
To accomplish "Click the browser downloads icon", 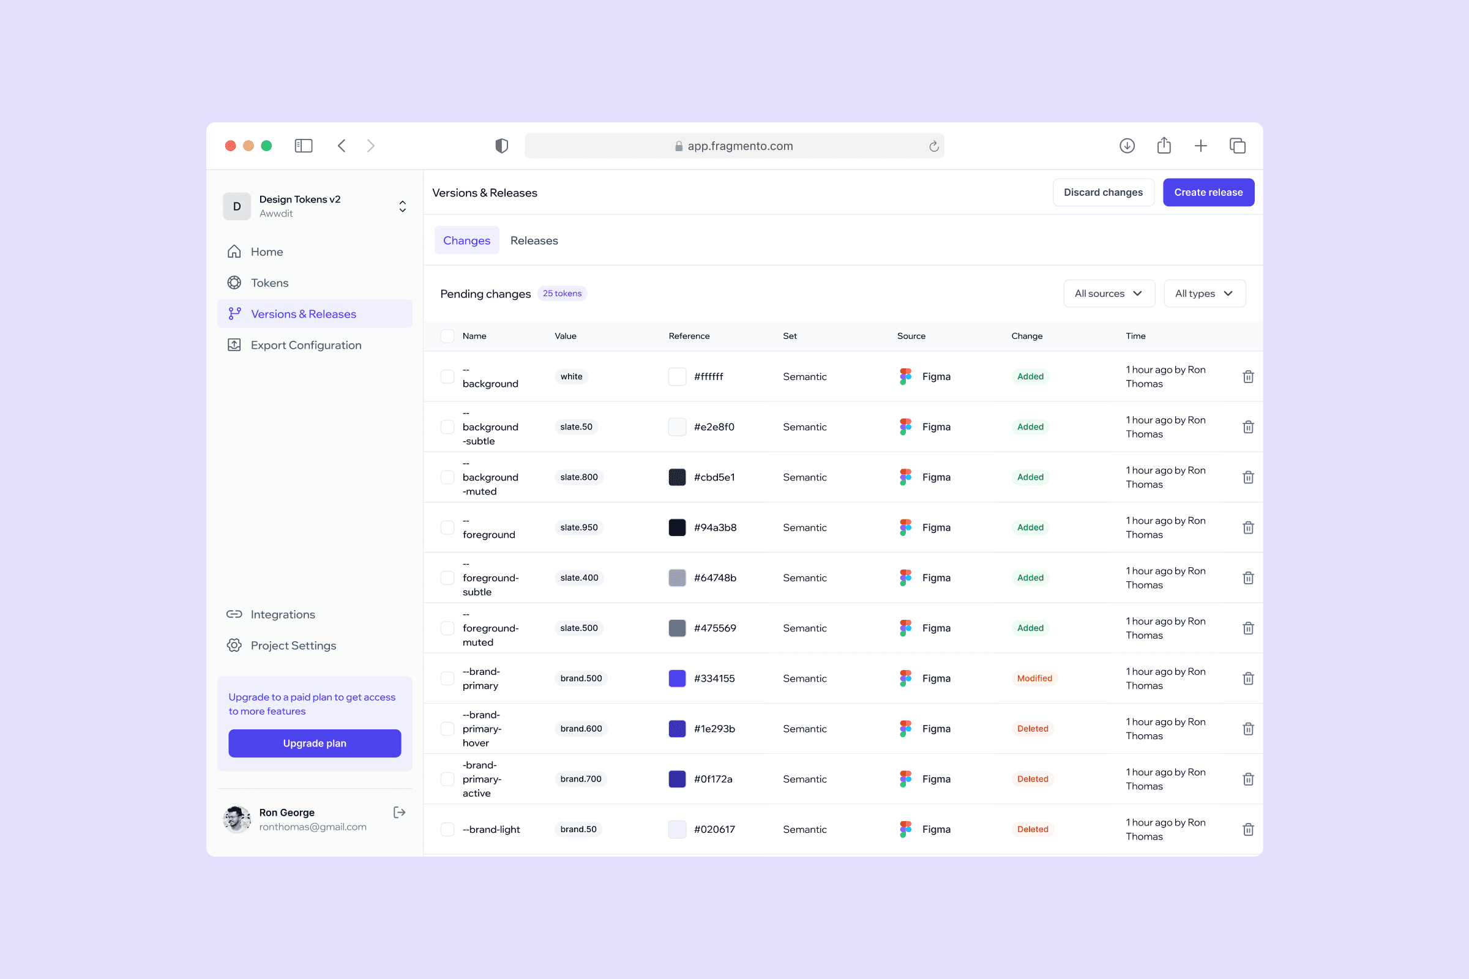I will pos(1127,146).
